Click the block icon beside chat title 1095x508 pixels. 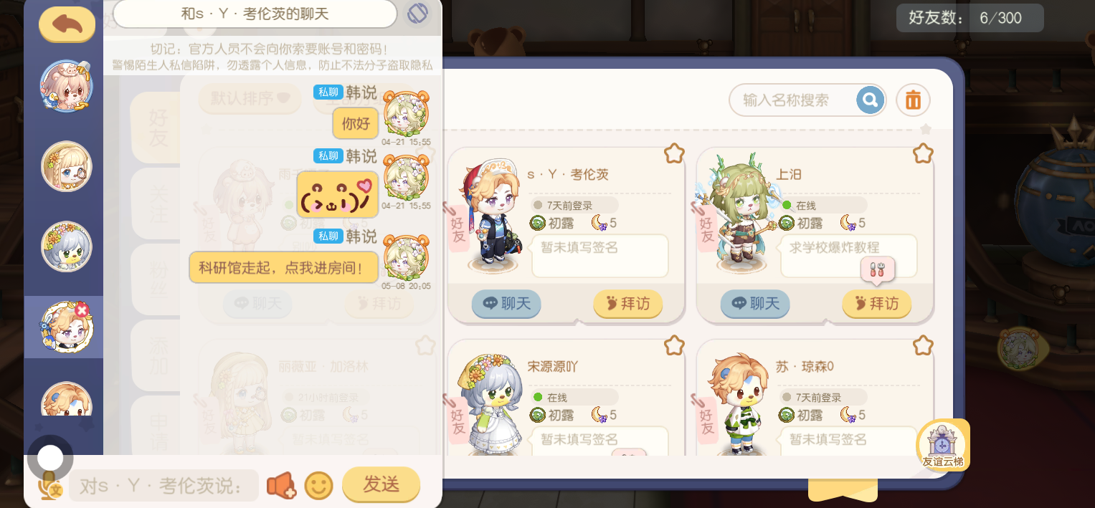point(417,14)
